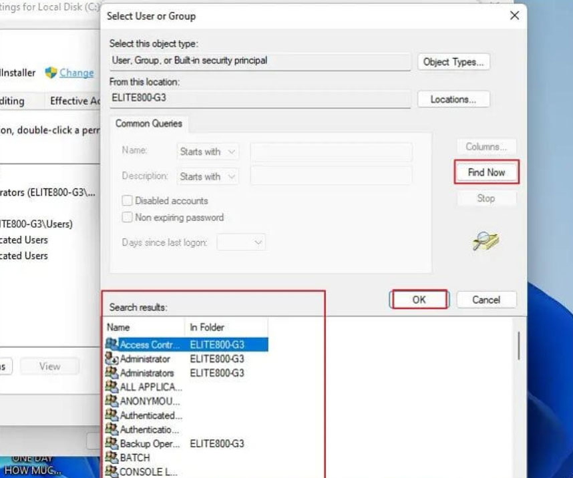Click the Find Now button
Viewport: 573px width, 478px height.
coord(486,172)
